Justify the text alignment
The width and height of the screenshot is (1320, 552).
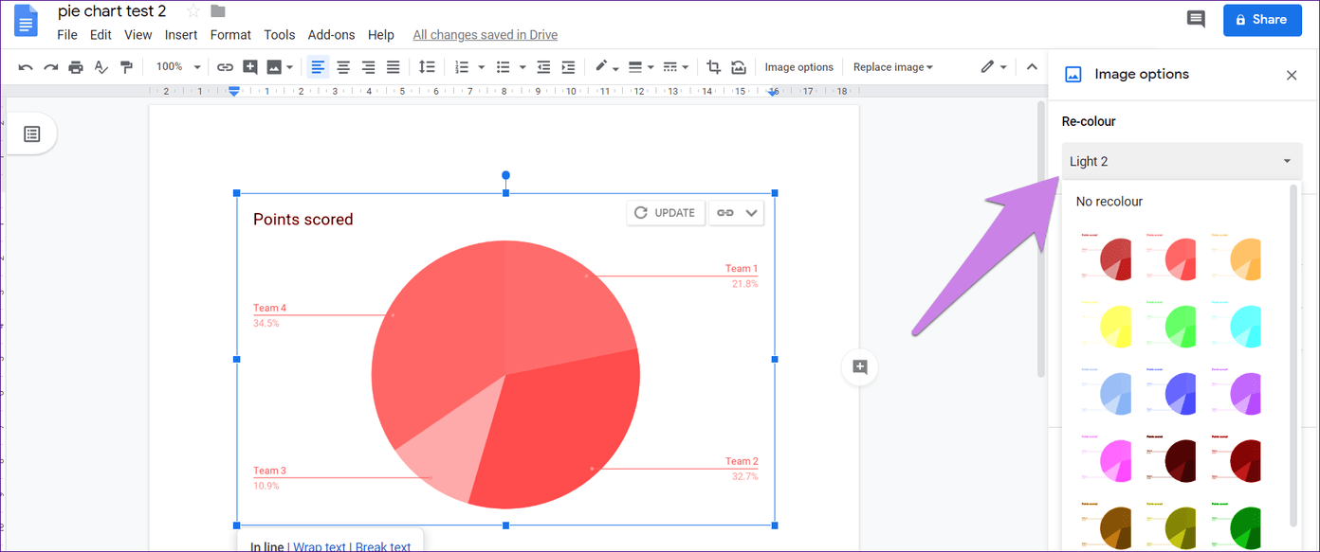pos(394,67)
